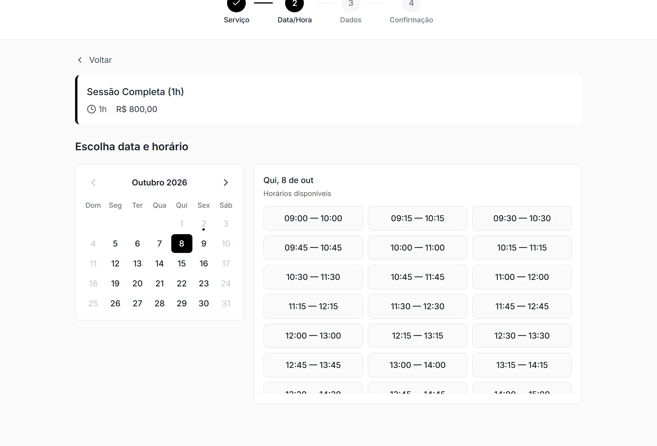Screen dimensions: 657x446
Task: Select the 12:00 — 13:00 time slot
Action: point(313,336)
